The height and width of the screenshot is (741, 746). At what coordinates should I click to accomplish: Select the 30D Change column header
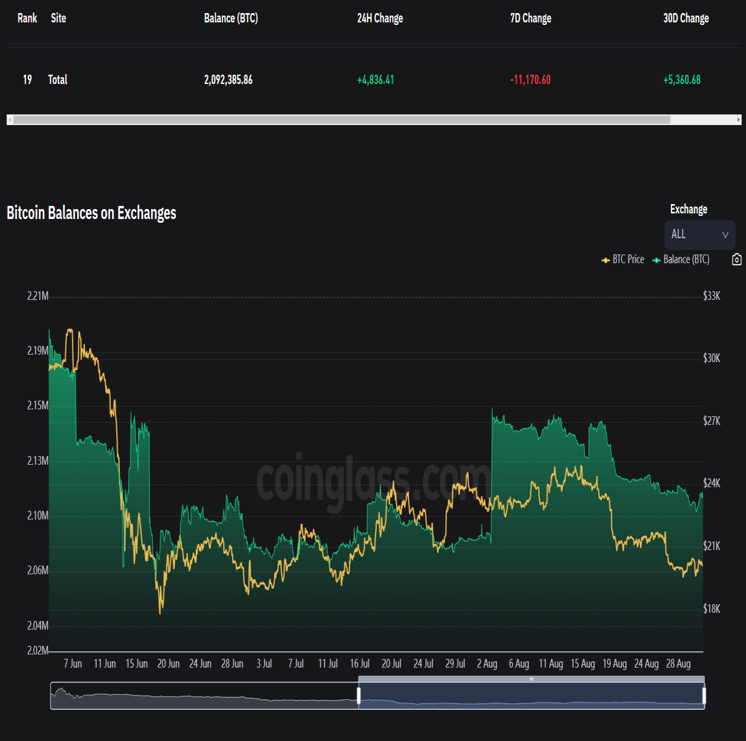686,18
